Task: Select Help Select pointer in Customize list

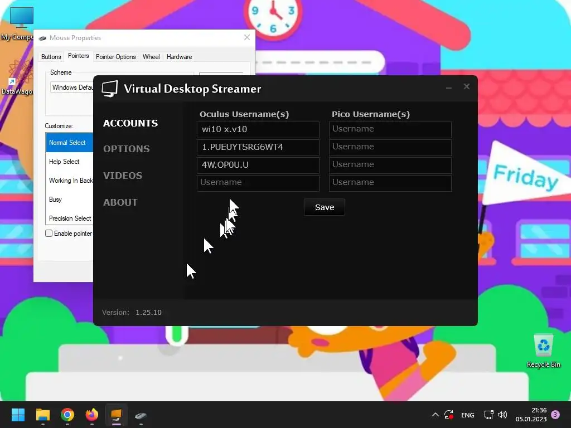Action: click(x=70, y=162)
